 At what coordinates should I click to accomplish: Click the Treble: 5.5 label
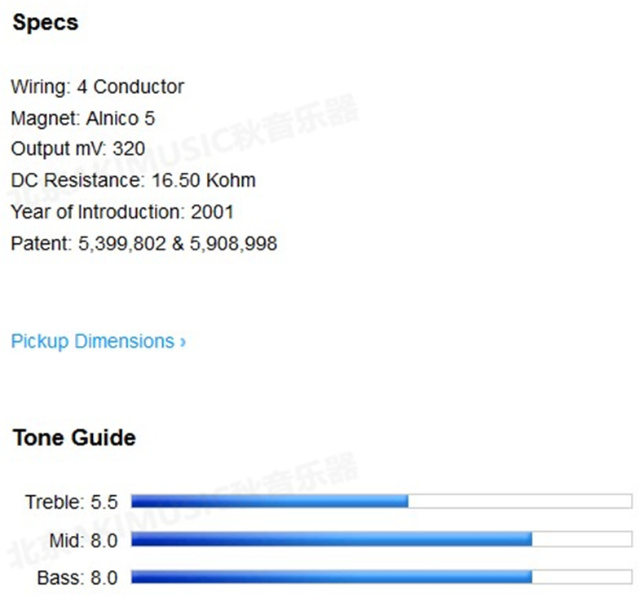pos(71,502)
